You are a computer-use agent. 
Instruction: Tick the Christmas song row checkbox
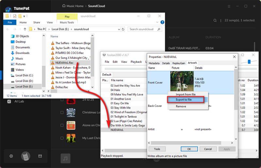(x=62, y=112)
